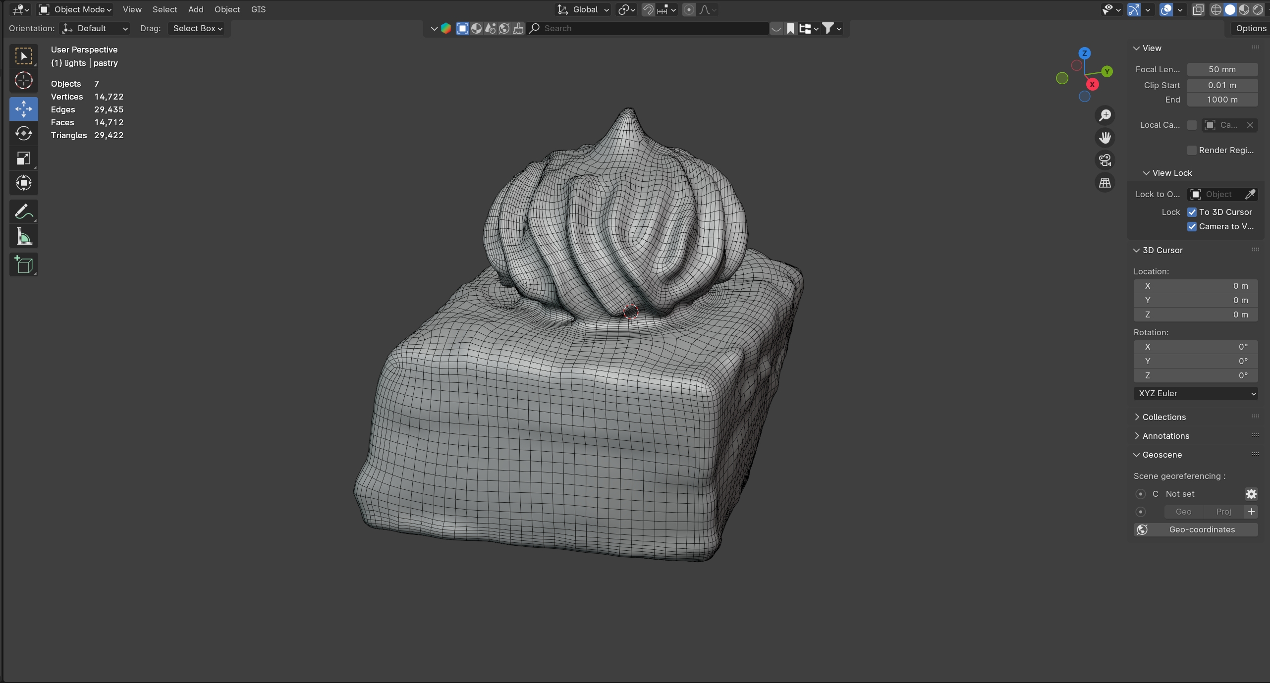
Task: Select the Scale tool
Action: click(23, 158)
